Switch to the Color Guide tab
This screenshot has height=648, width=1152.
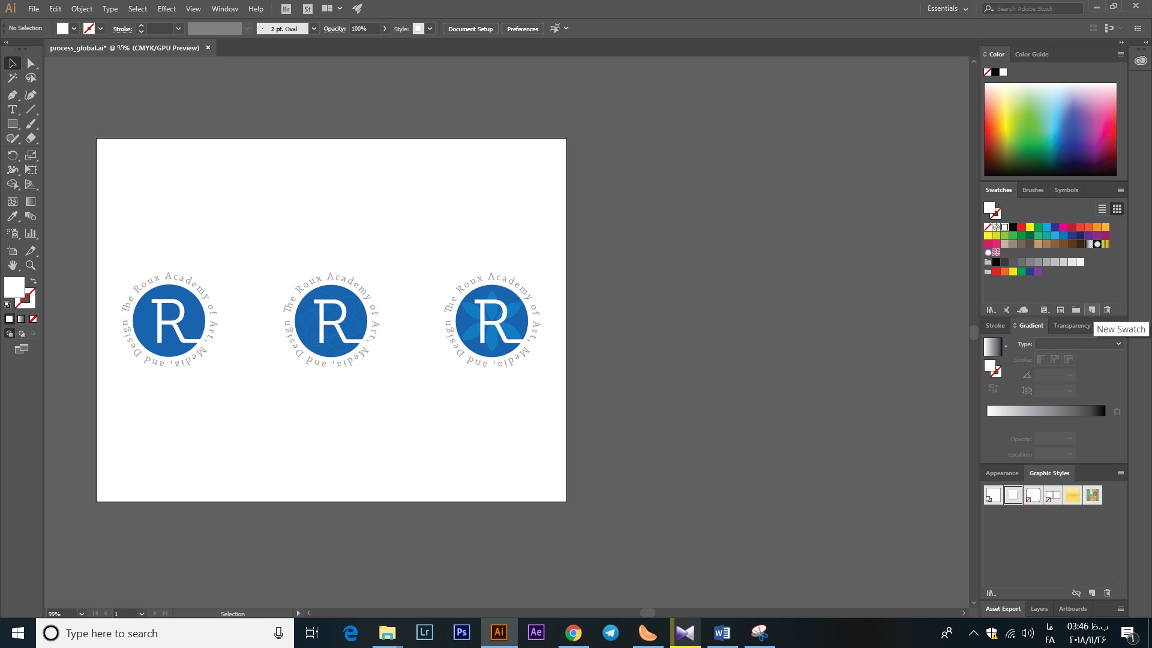click(x=1031, y=55)
